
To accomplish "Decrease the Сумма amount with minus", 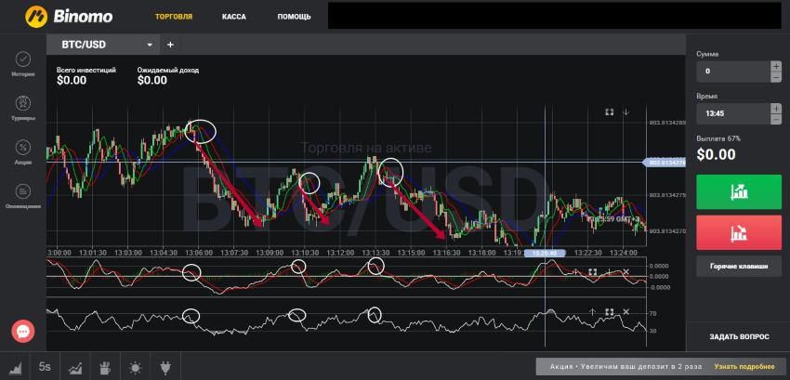I will (x=776, y=77).
